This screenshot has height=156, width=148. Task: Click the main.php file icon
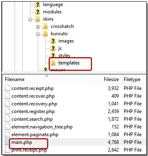[7, 142]
